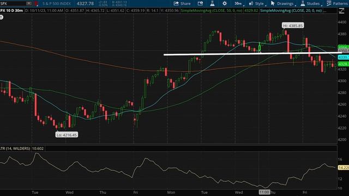
Task: Click the ATR value 10.602
Action: 38,149
